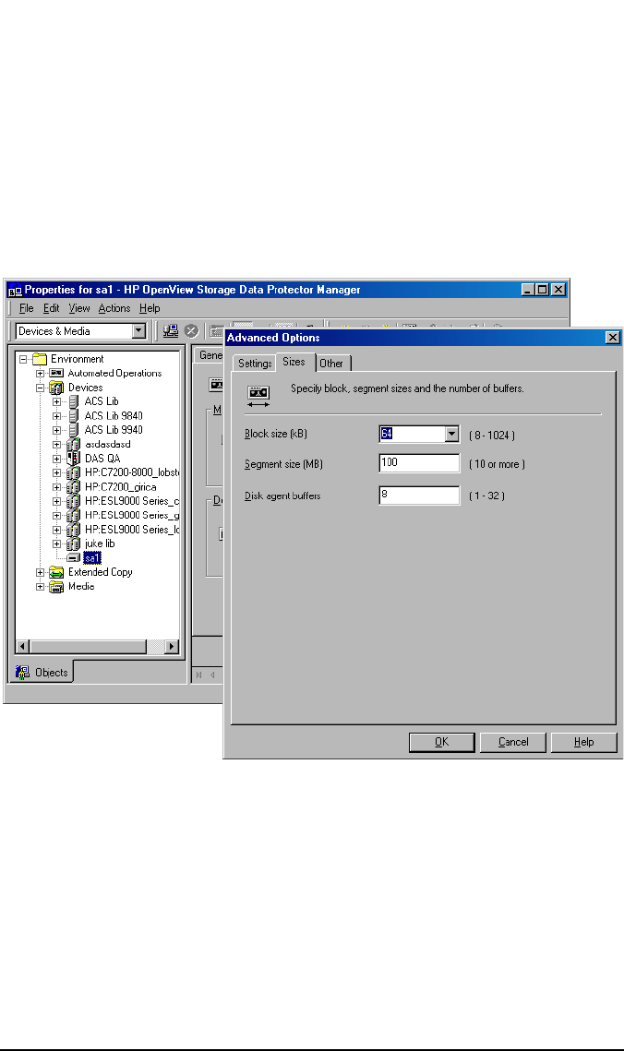Collapse the Devices tree node
The width and height of the screenshot is (624, 1051).
click(x=41, y=388)
